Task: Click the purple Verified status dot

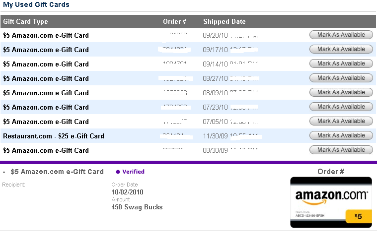Action: (118, 172)
